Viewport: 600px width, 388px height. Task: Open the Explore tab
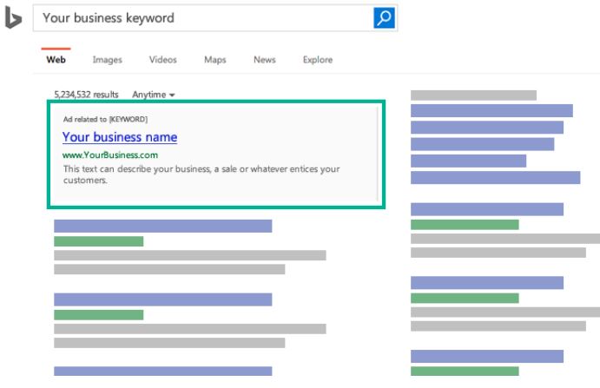(x=318, y=60)
